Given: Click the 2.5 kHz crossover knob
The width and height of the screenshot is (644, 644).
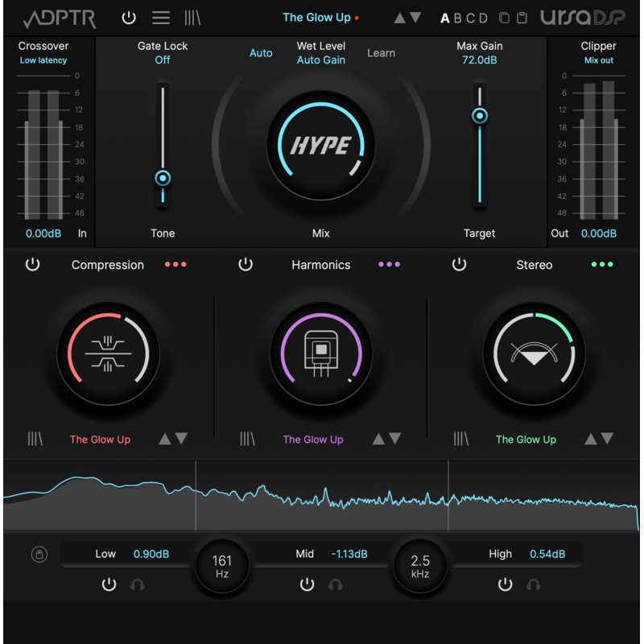Looking at the screenshot, I should [x=420, y=566].
